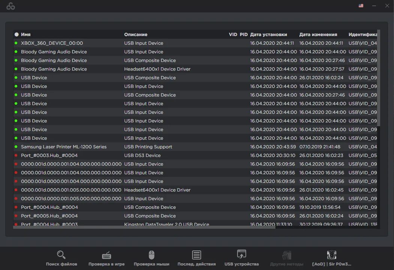Sort by VID column header

[233, 35]
